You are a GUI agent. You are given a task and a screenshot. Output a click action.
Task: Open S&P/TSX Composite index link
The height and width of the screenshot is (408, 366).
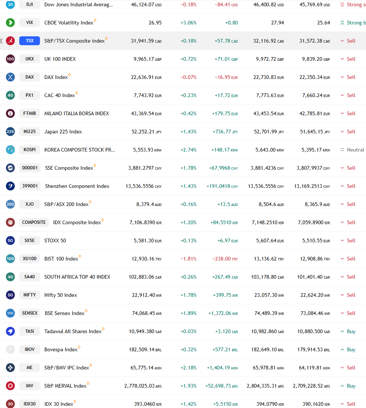pyautogui.click(x=74, y=41)
